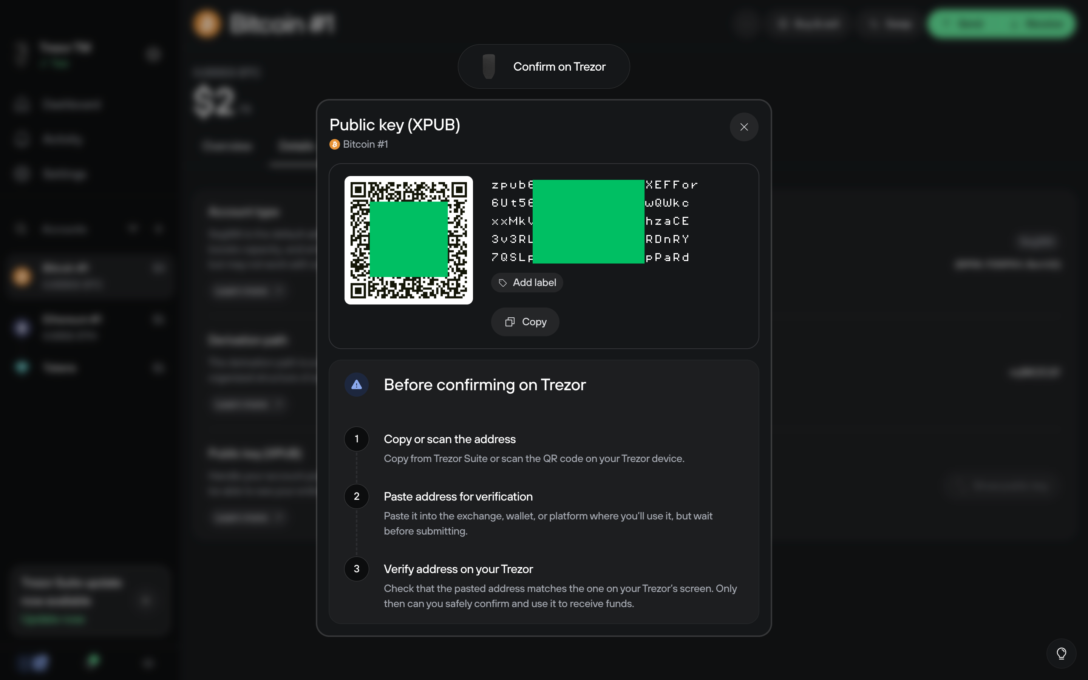Click the 'Copy or scan the address' heading

pyautogui.click(x=450, y=439)
